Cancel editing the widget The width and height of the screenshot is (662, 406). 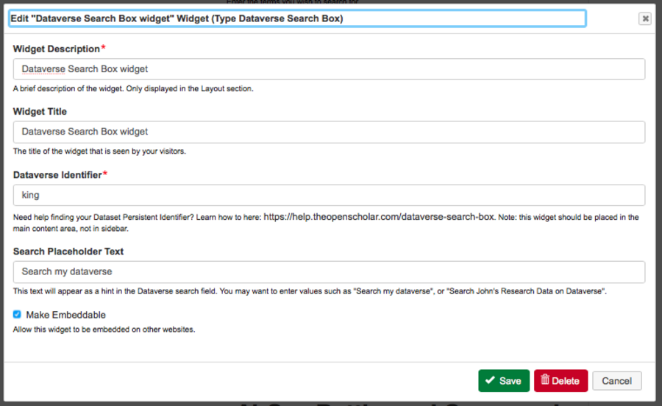pos(616,380)
